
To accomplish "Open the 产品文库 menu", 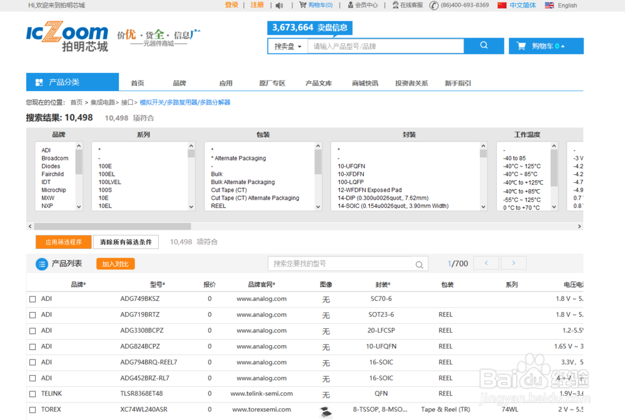I will coord(319,83).
